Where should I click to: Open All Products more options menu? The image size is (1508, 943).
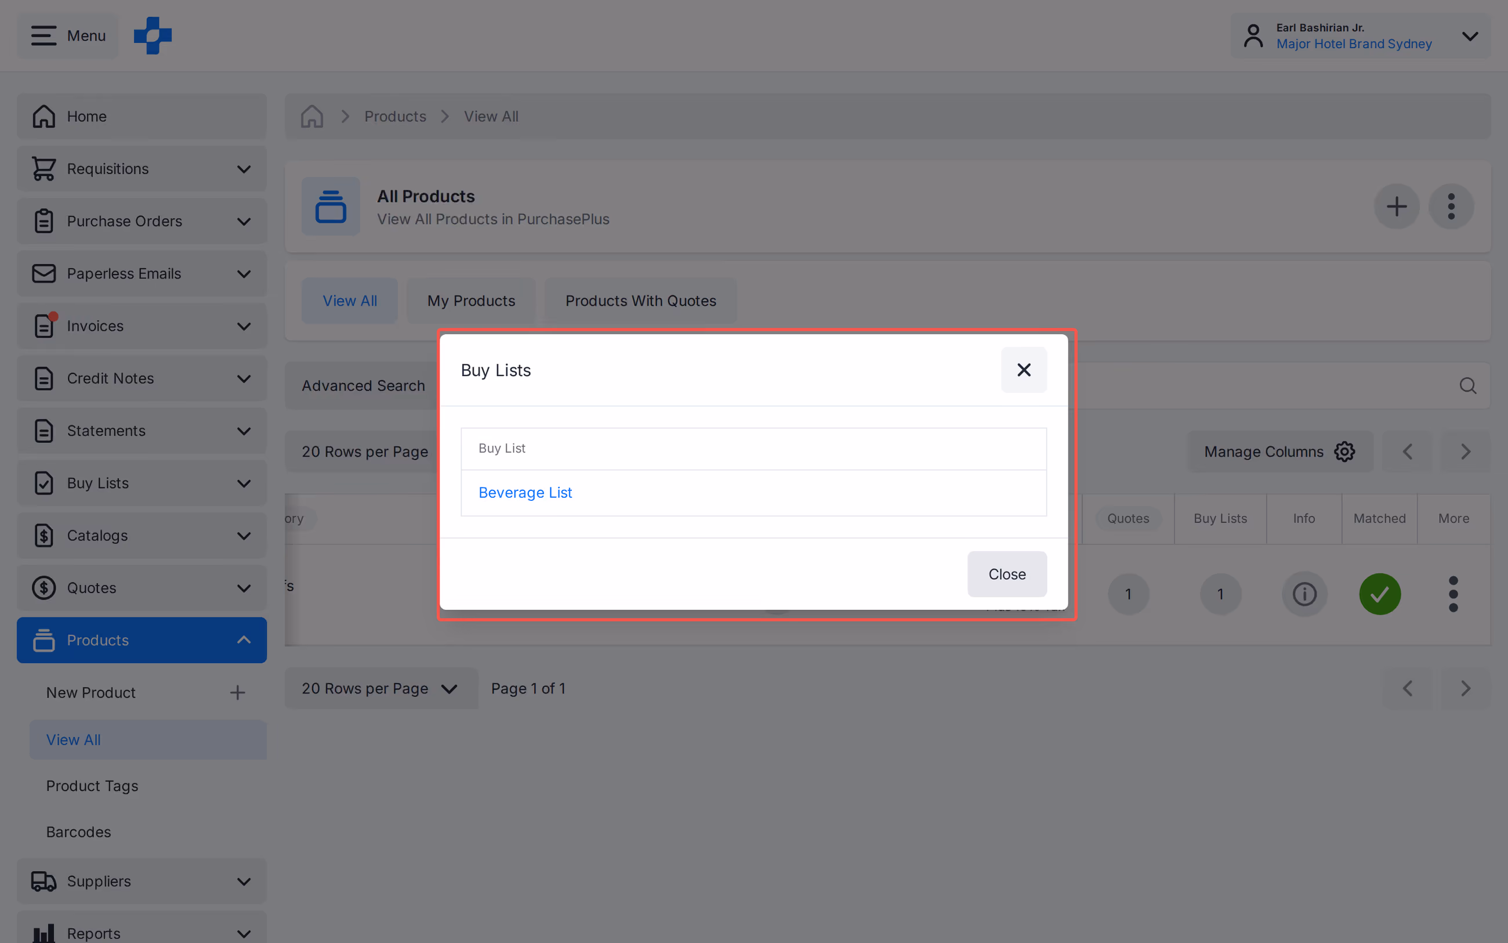[1451, 207]
